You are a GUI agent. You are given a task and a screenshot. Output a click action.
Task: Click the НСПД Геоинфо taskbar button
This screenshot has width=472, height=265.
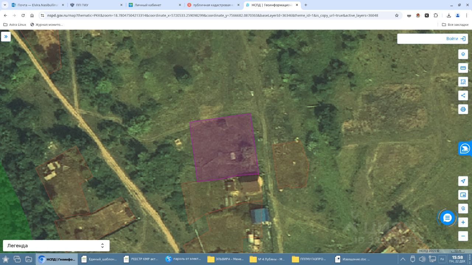[x=57, y=259]
